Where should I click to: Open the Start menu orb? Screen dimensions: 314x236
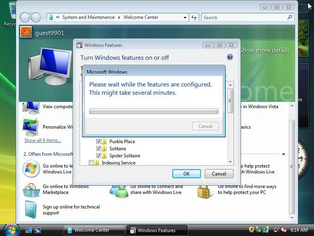(11, 230)
